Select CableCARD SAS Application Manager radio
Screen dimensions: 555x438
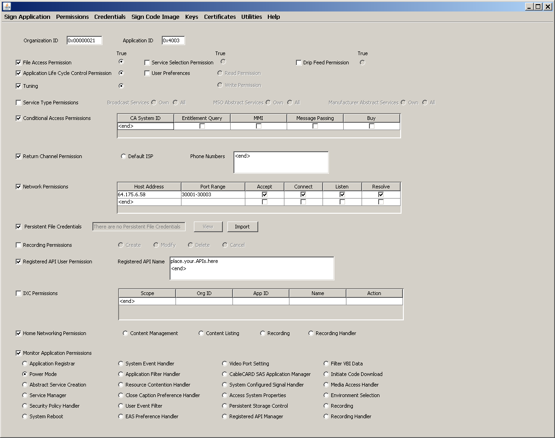[x=225, y=374]
